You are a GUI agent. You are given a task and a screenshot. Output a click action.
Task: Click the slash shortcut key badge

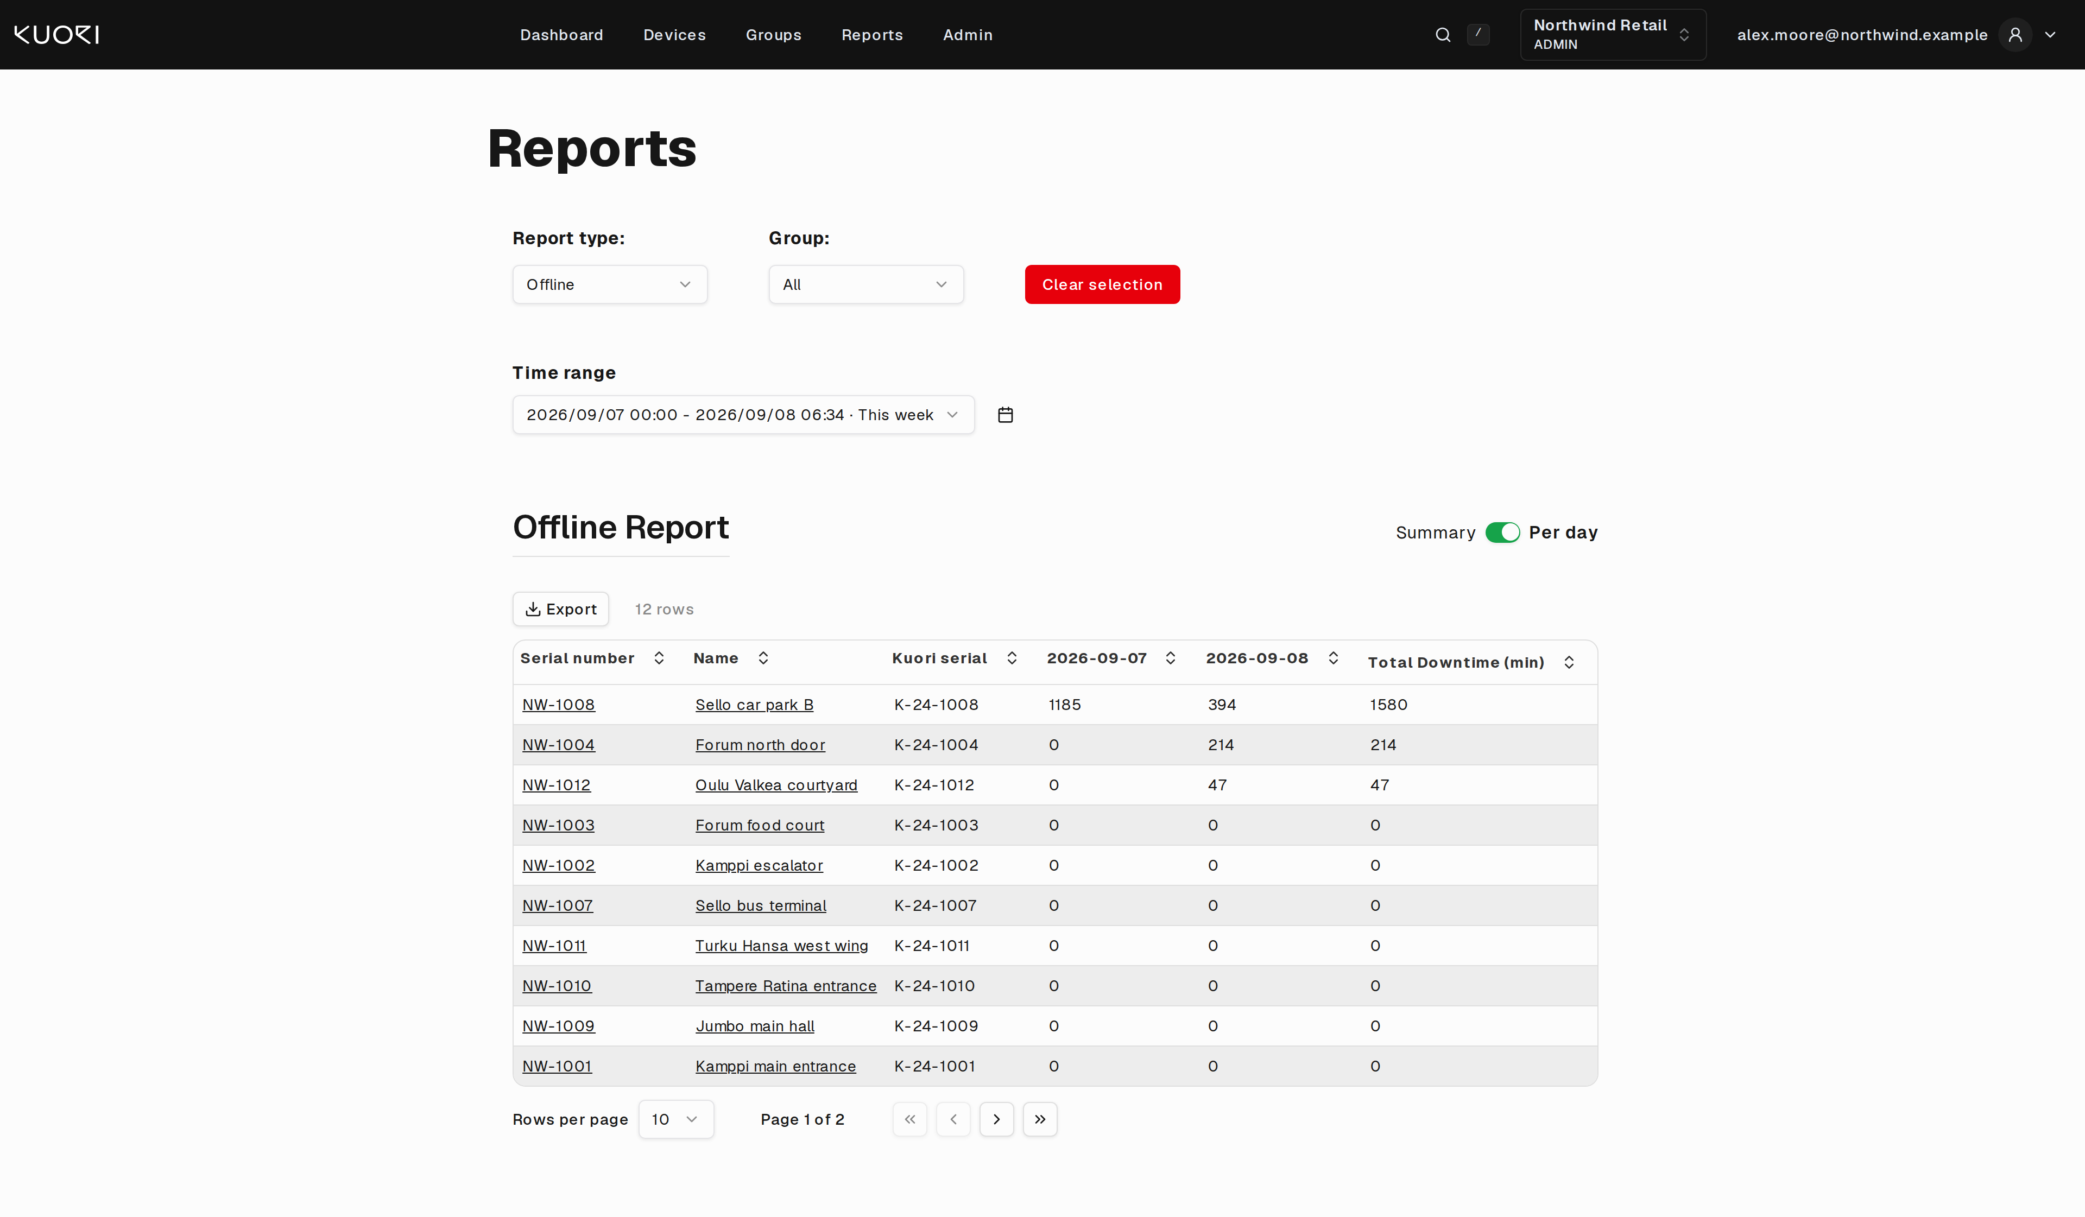pos(1478,34)
